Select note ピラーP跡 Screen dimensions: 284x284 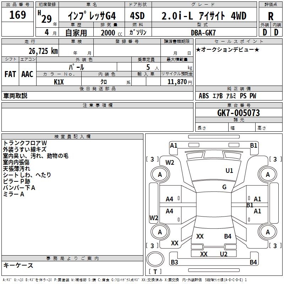tap(16, 181)
